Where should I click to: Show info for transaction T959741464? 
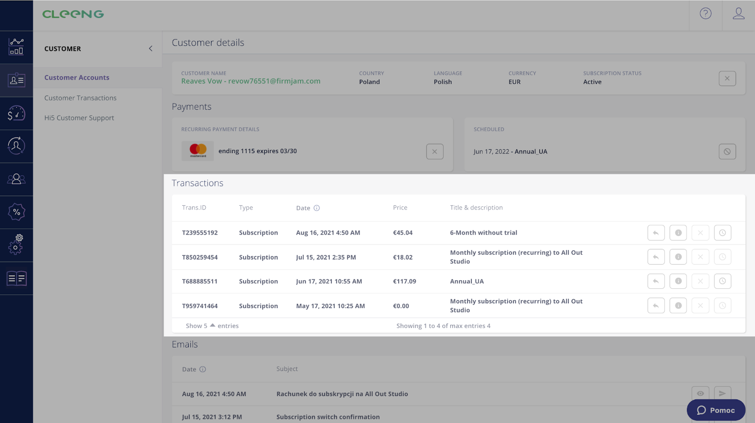tap(678, 306)
